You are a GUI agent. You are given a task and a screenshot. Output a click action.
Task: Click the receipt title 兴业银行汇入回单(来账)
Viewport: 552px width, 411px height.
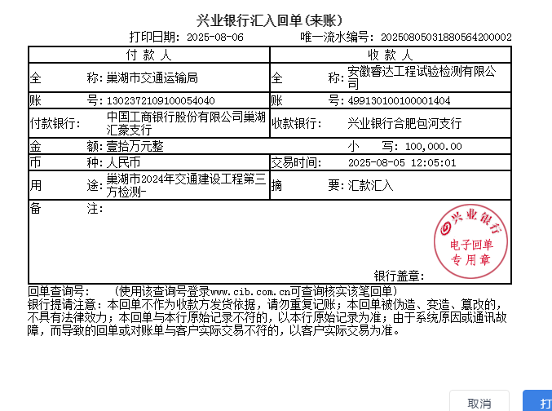pyautogui.click(x=270, y=20)
